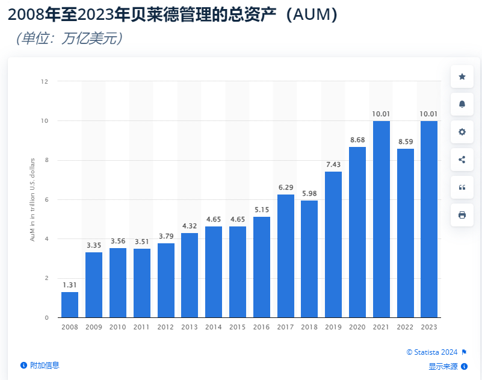Viewport: 482px width, 380px height.
Task: Select the 2017 bar showing 6.29
Action: click(x=285, y=255)
